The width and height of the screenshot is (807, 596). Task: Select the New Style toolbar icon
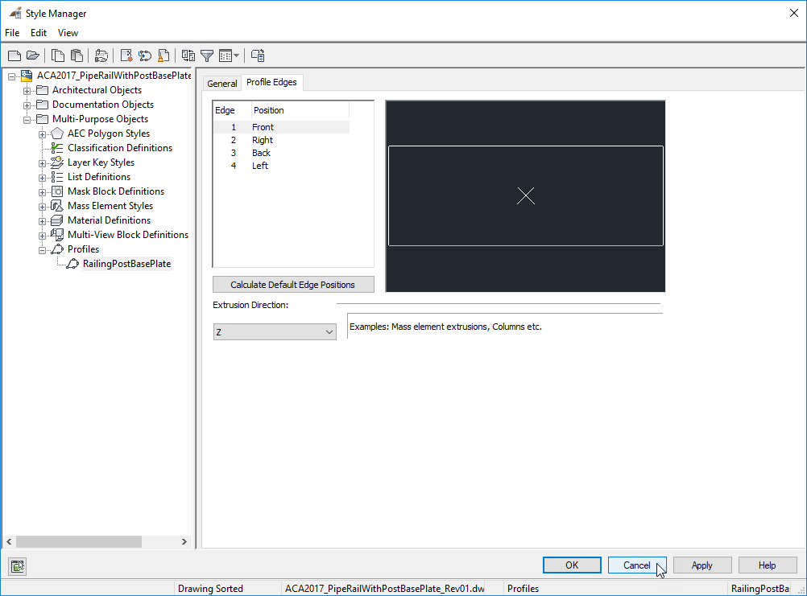(125, 55)
